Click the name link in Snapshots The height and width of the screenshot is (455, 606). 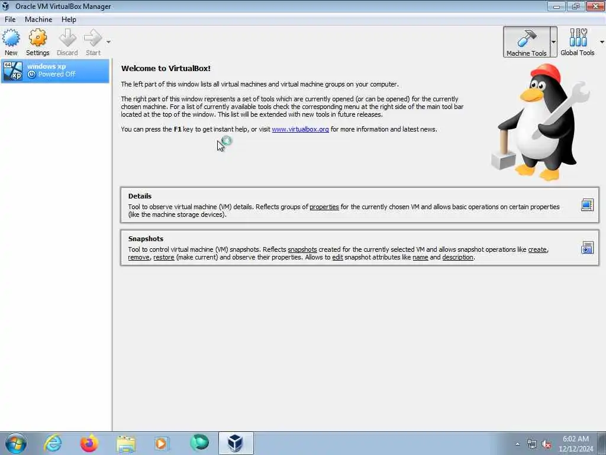(420, 257)
